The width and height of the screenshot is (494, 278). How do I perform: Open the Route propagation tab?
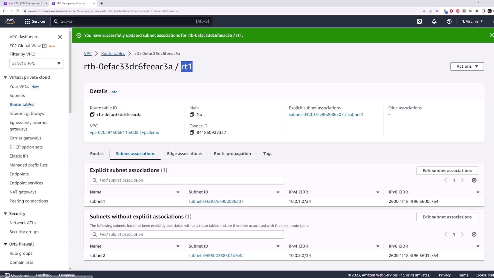(x=232, y=154)
